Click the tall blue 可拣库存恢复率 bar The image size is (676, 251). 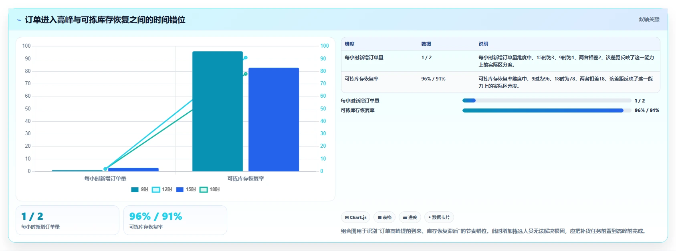(274, 119)
